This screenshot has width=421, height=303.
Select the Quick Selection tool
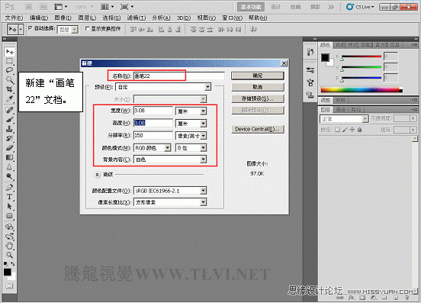[x=10, y=79]
